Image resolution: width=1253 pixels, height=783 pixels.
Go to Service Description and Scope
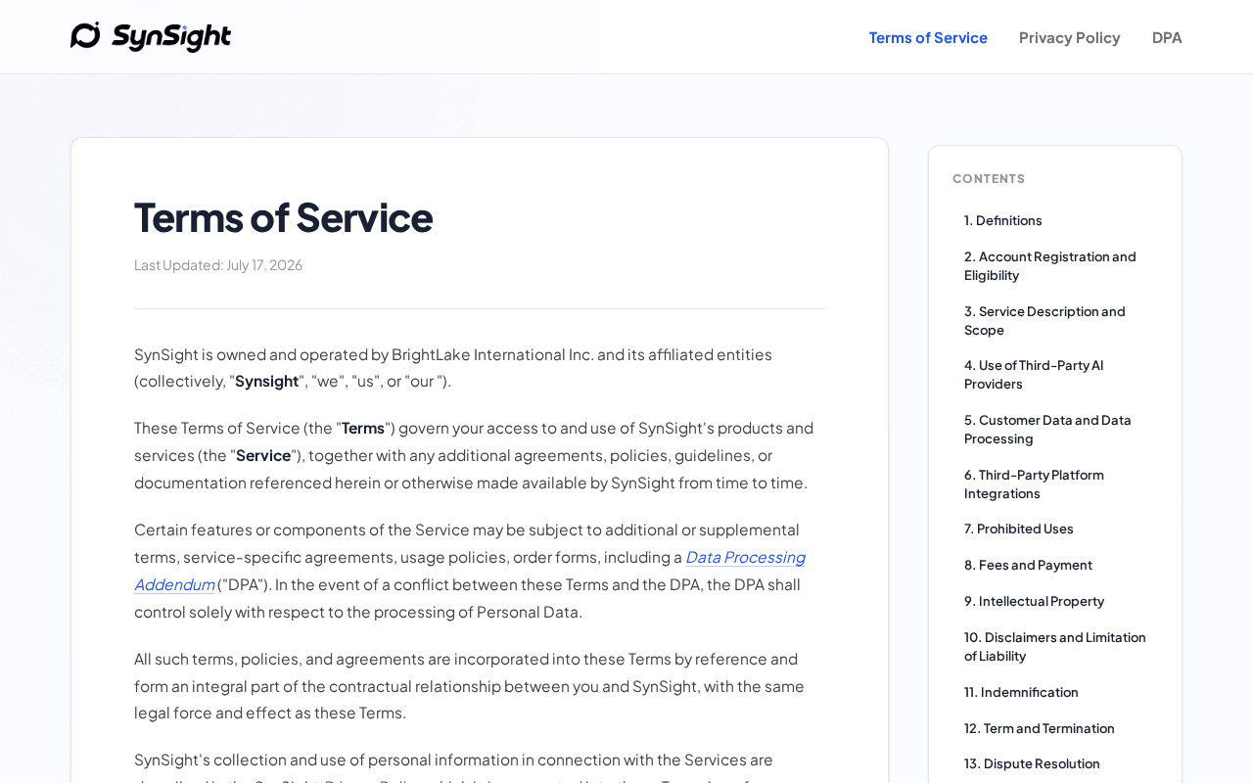tap(1044, 321)
